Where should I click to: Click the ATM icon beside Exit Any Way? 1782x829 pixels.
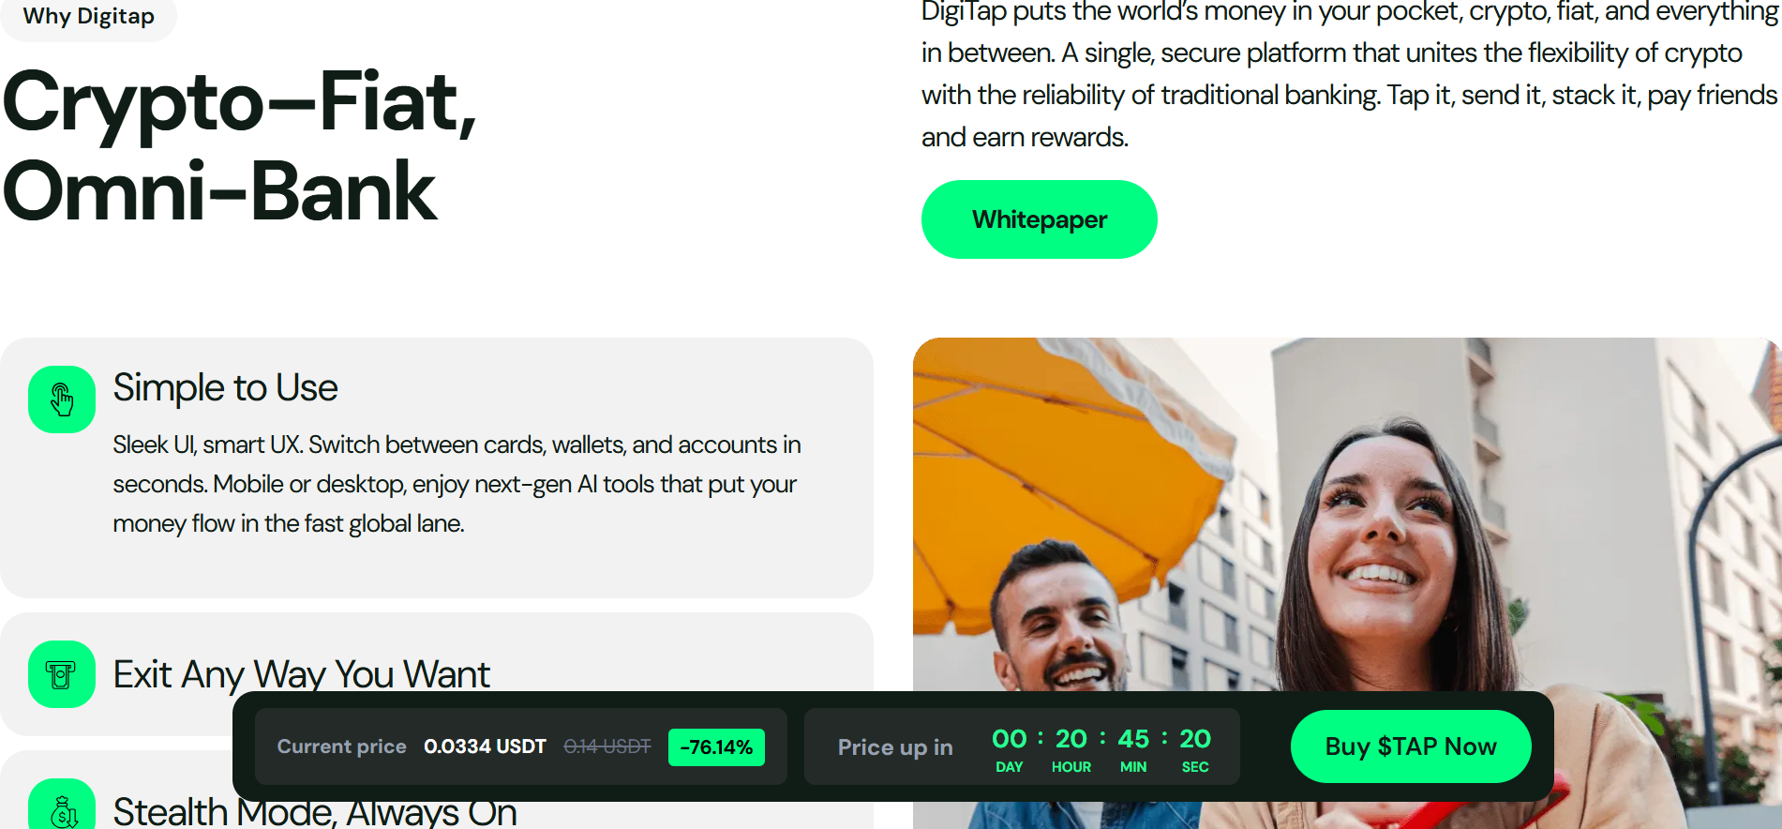tap(62, 674)
